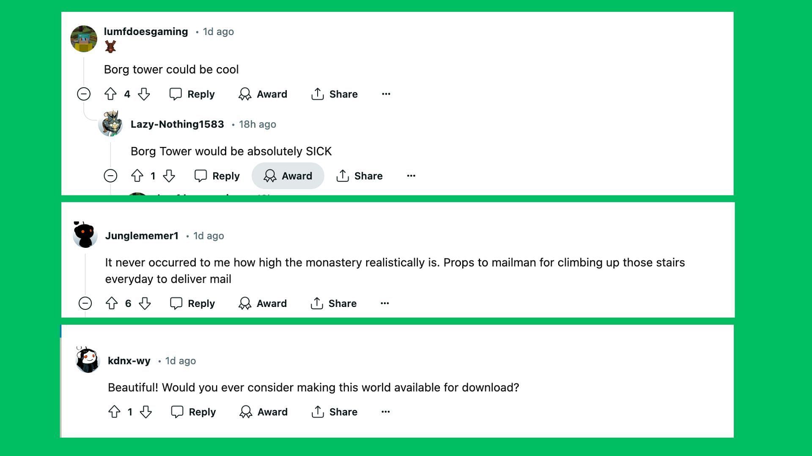Open more options on Junglememer1's comment

pyautogui.click(x=384, y=303)
